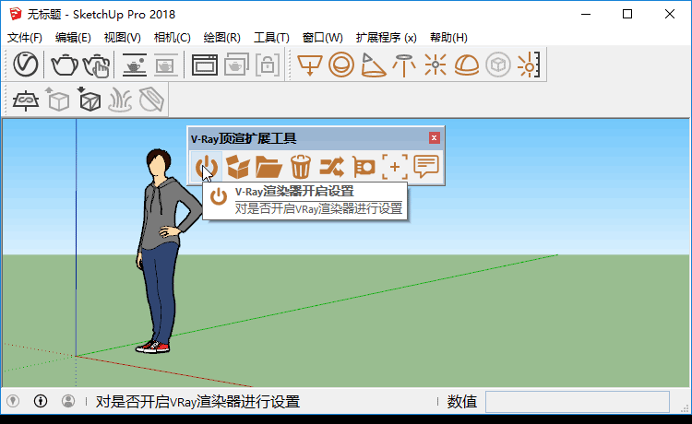This screenshot has width=692, height=424.
Task: Click the SketchUp logo in the title bar
Action: [x=16, y=14]
